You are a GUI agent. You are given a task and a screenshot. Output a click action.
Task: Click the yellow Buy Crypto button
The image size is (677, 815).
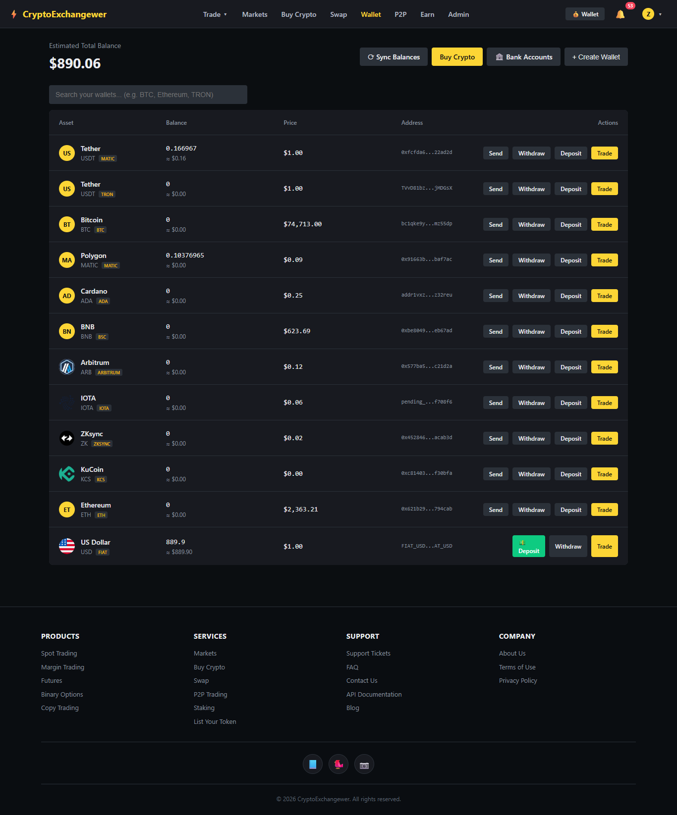pos(457,57)
